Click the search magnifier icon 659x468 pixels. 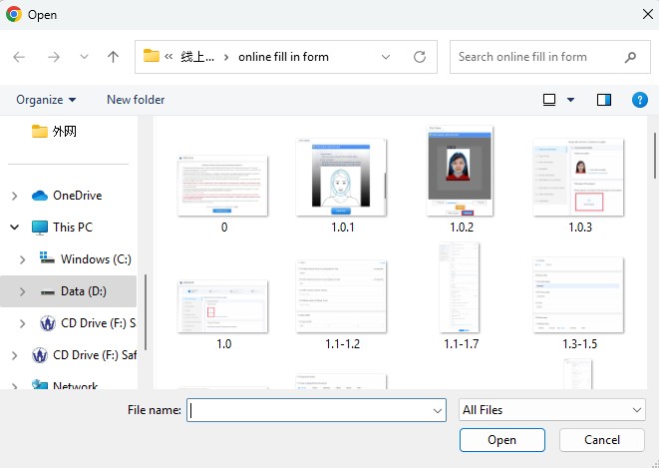630,57
